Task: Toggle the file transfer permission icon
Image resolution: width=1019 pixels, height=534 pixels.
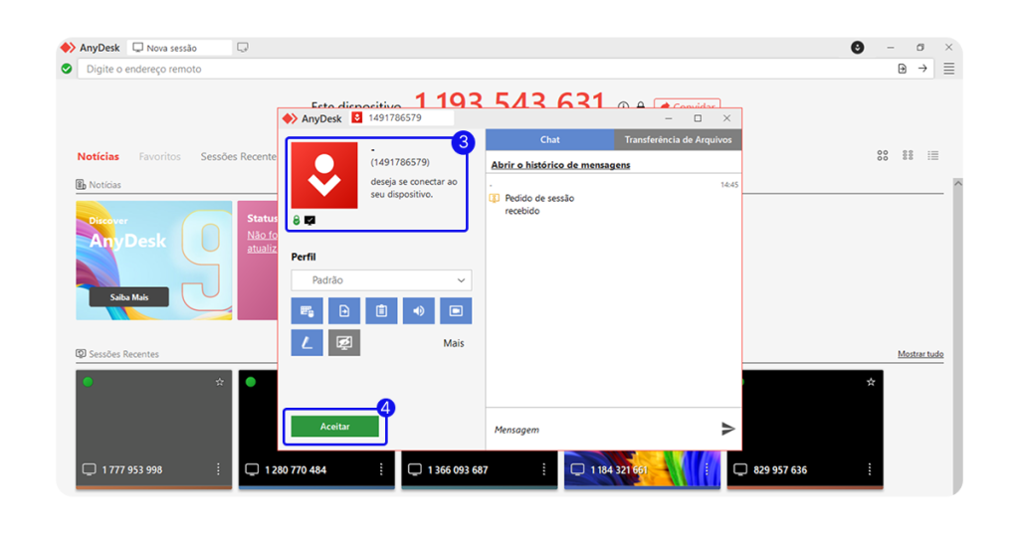Action: point(344,311)
